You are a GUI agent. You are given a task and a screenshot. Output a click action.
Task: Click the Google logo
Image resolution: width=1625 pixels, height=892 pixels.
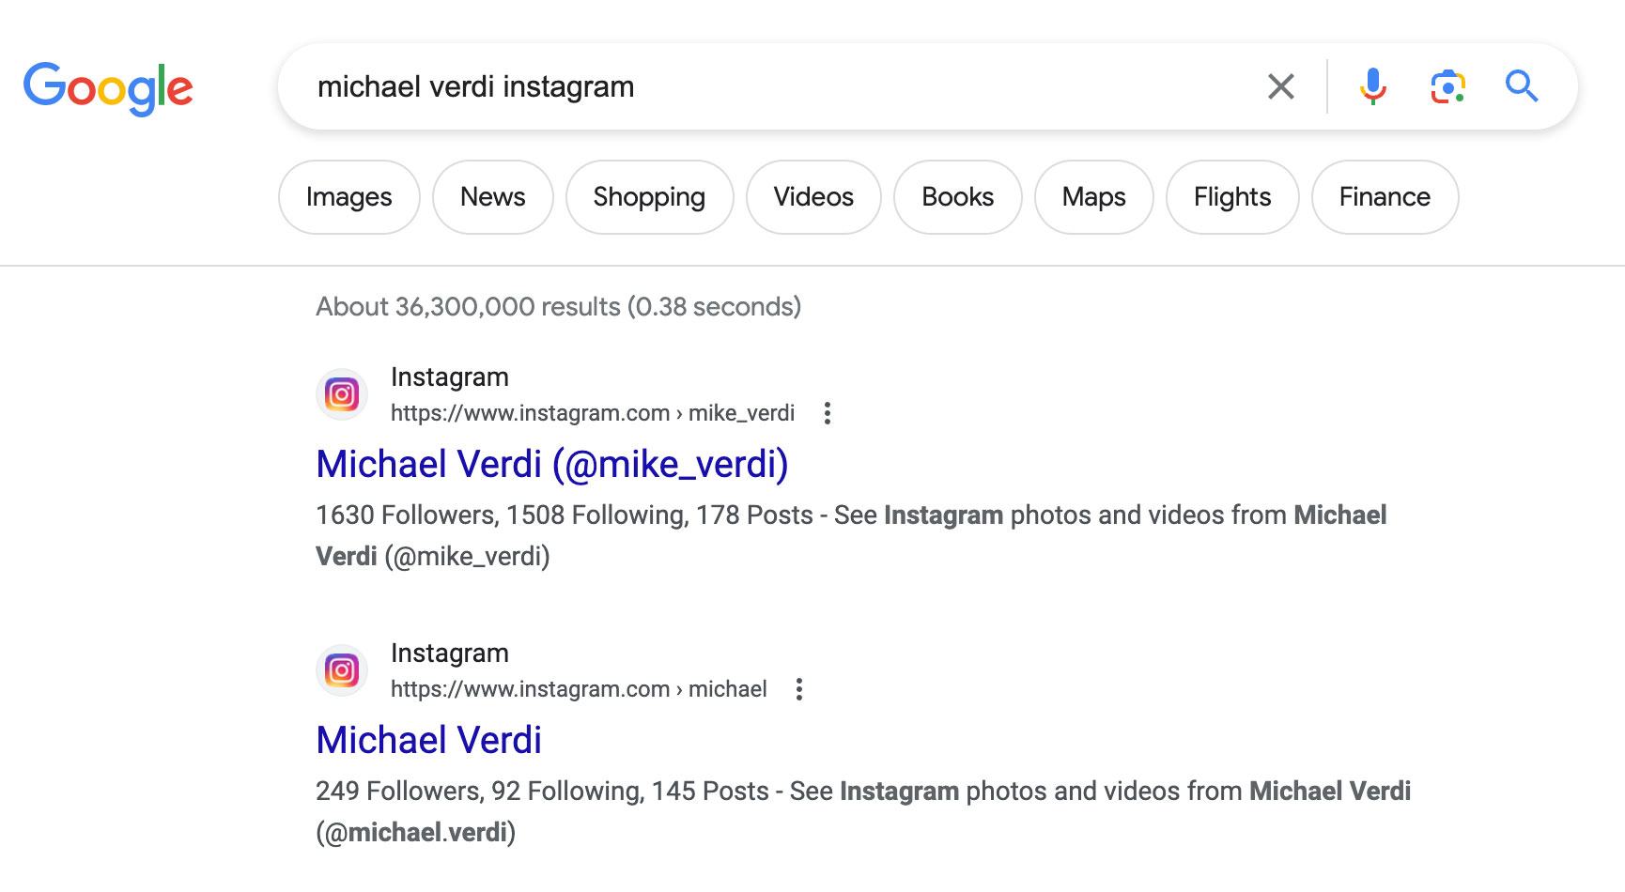tap(108, 88)
